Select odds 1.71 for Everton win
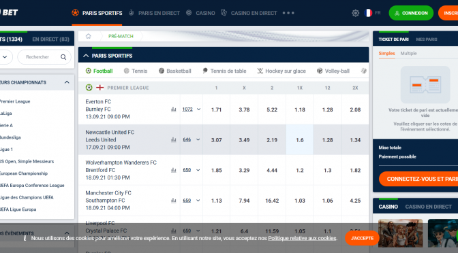458x253 pixels. click(217, 109)
